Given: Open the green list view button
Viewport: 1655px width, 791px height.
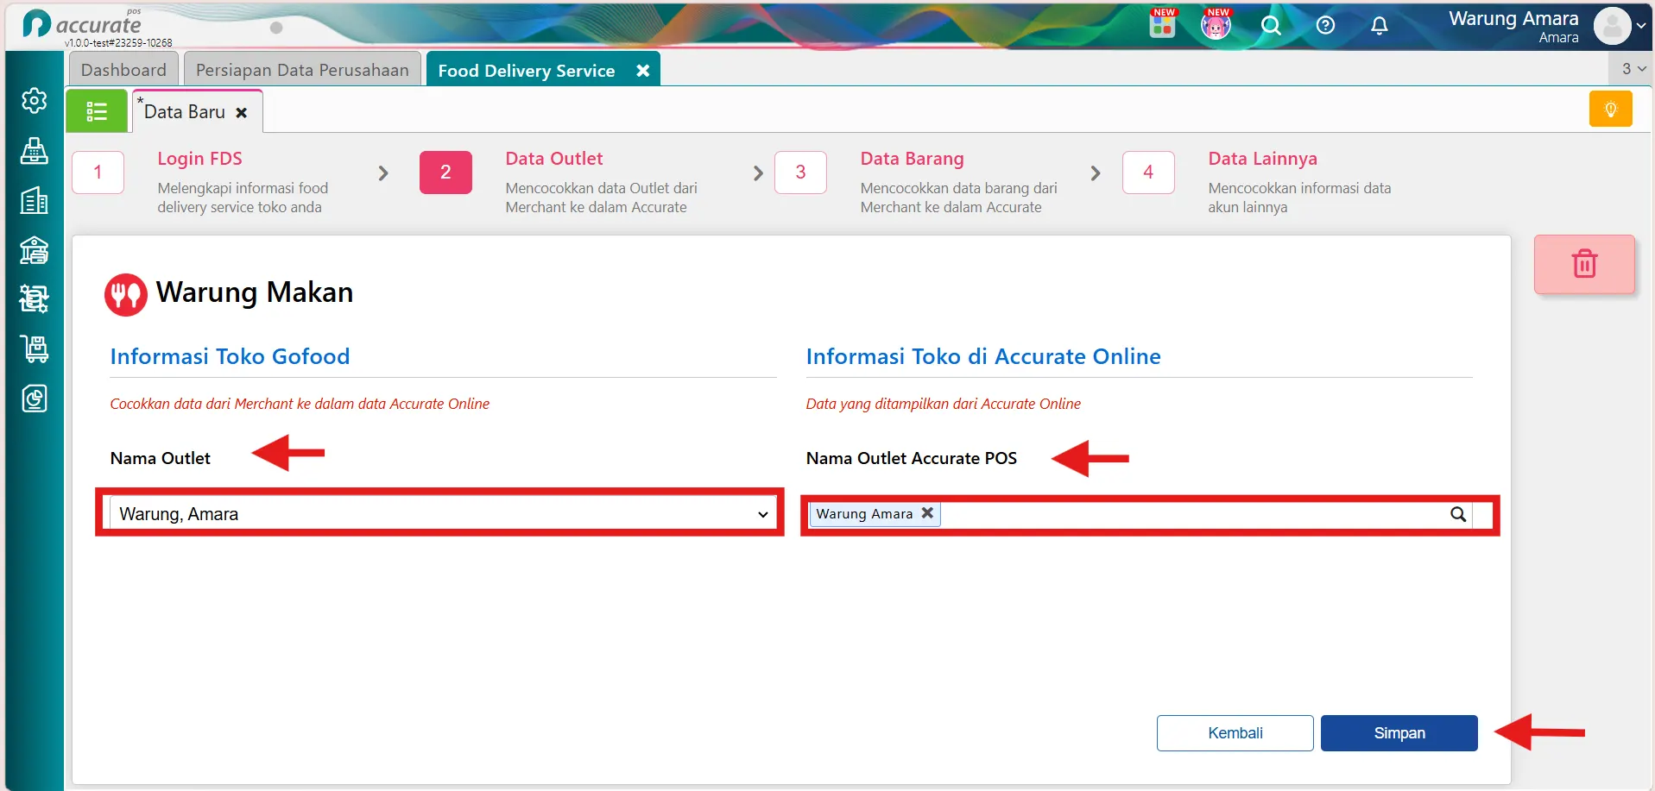Looking at the screenshot, I should click(x=97, y=111).
